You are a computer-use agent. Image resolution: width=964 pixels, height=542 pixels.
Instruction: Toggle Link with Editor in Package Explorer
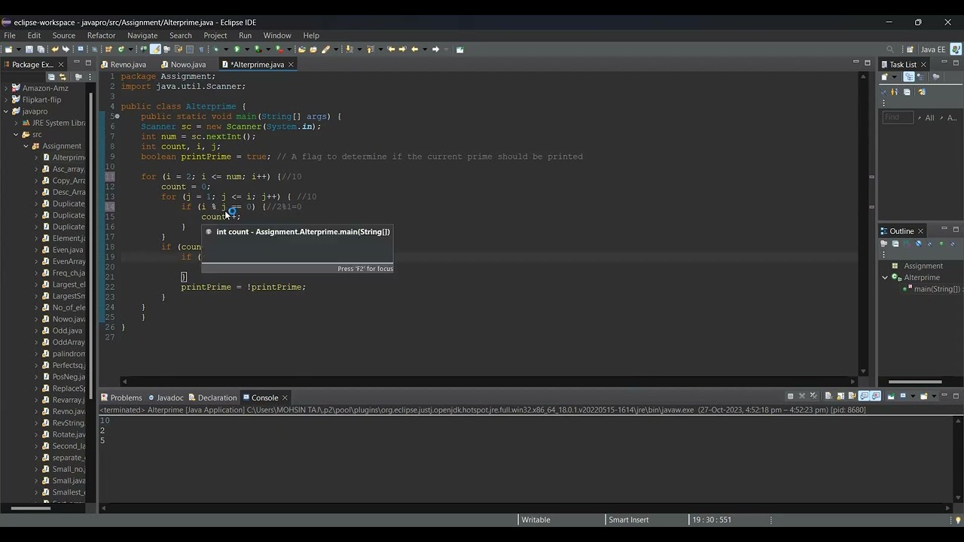[63, 77]
